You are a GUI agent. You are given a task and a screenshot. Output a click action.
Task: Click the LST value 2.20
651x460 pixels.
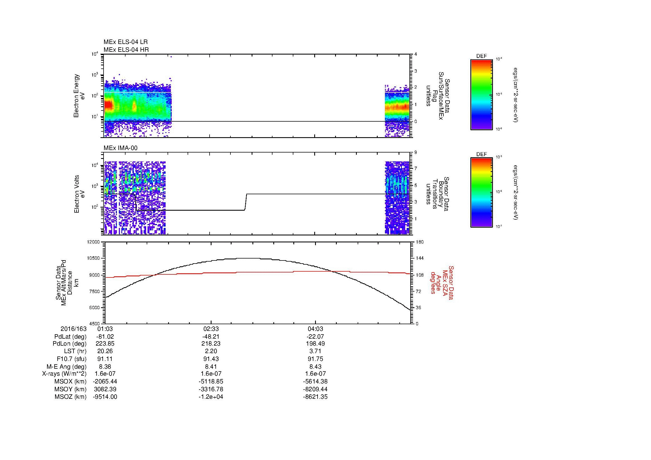[211, 351]
